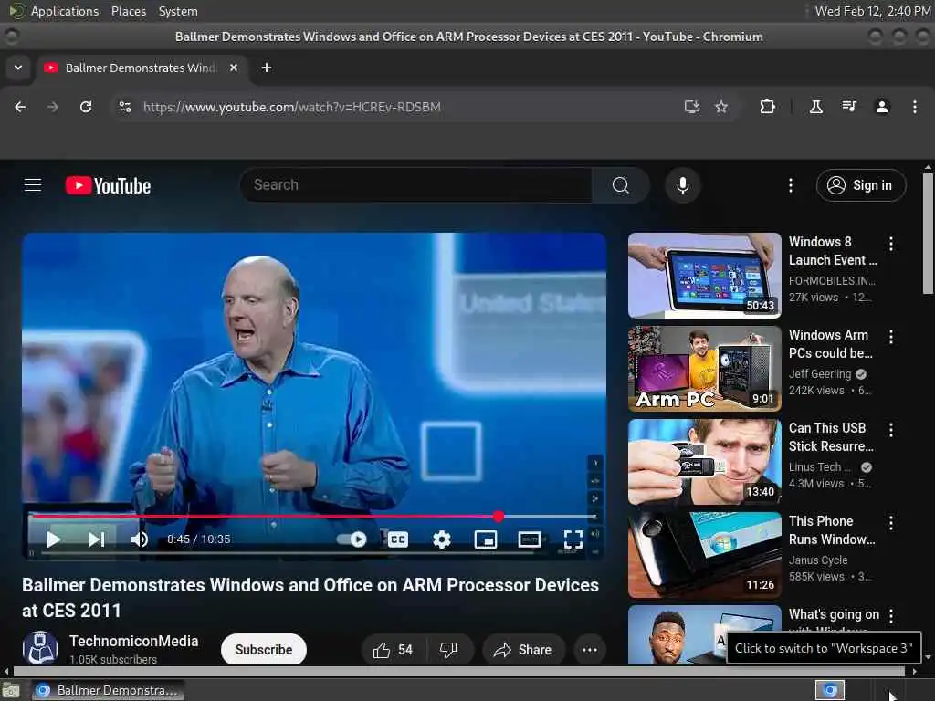Reload the YouTube page
Image resolution: width=935 pixels, height=701 pixels.
(x=86, y=107)
